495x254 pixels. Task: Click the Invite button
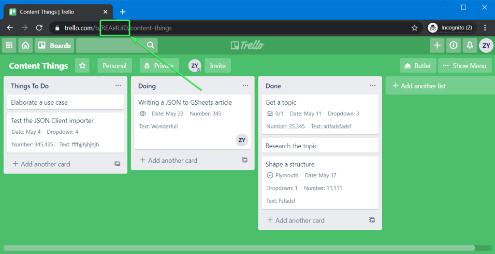(218, 66)
